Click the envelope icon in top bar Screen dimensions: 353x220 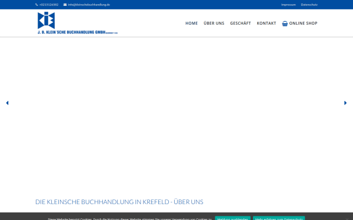pyautogui.click(x=65, y=5)
